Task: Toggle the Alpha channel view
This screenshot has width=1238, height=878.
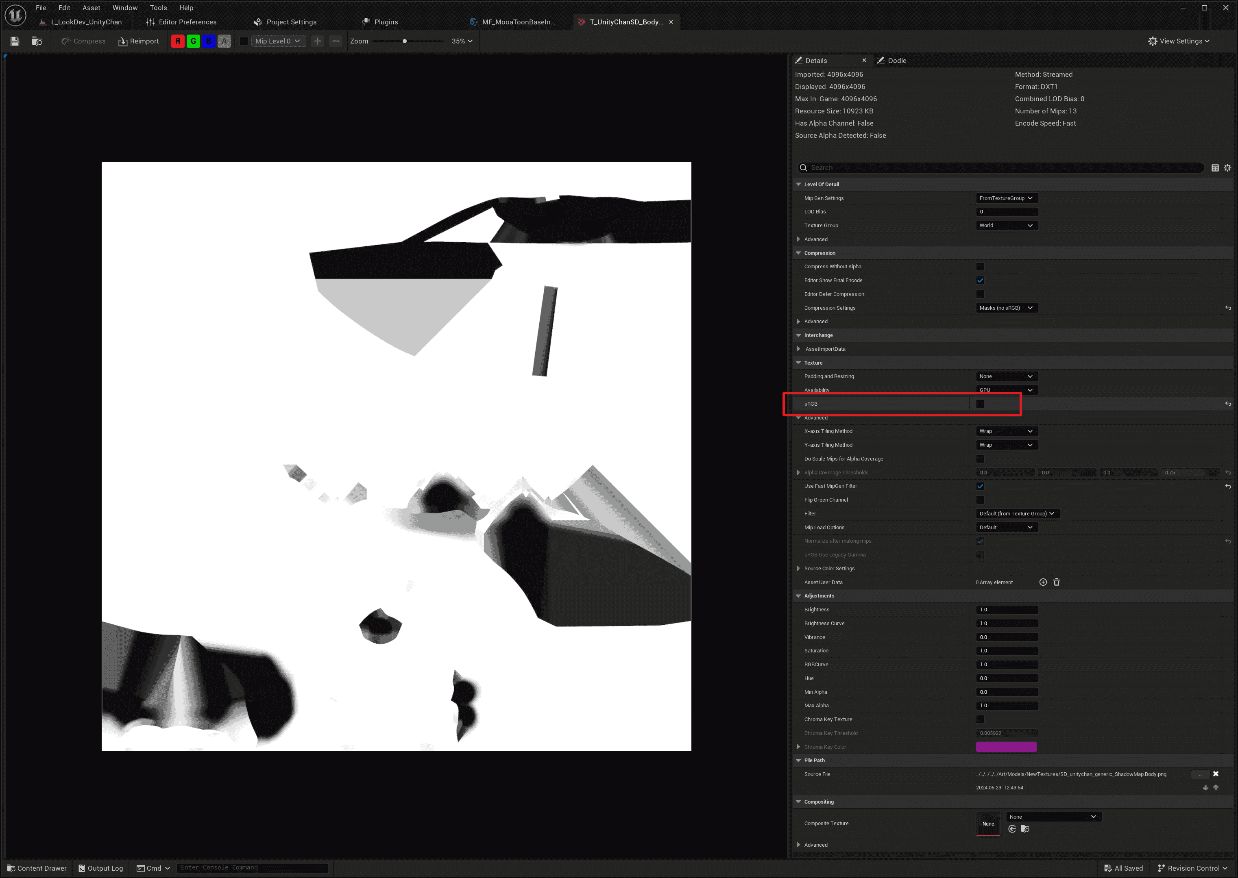Action: pos(224,41)
